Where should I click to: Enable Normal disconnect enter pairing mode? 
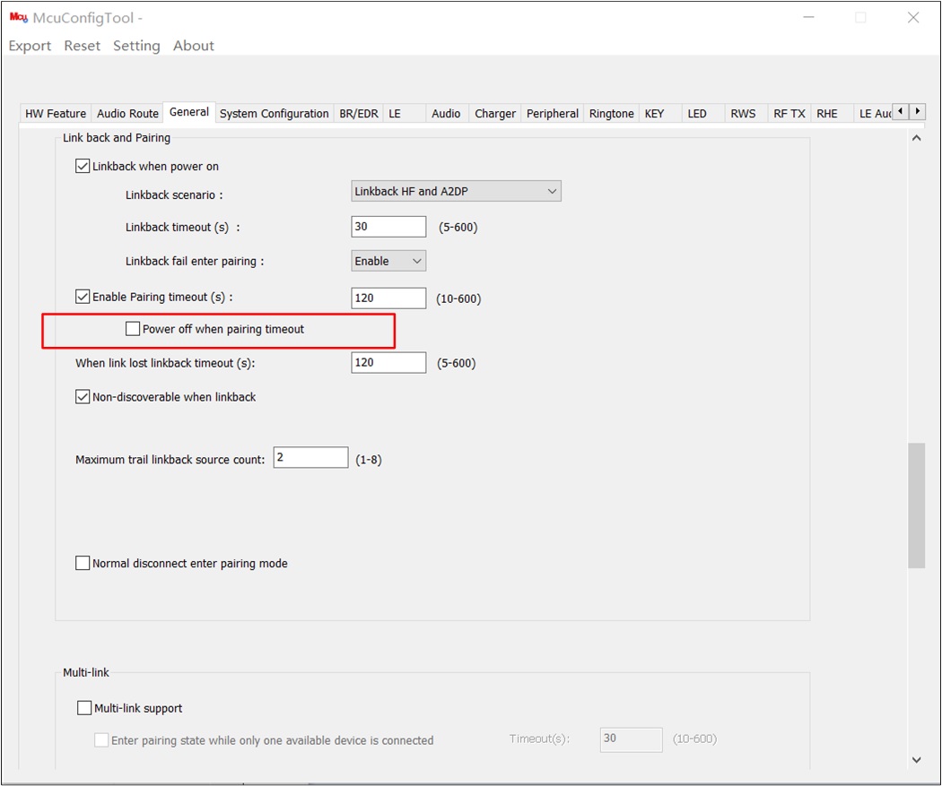(x=83, y=563)
